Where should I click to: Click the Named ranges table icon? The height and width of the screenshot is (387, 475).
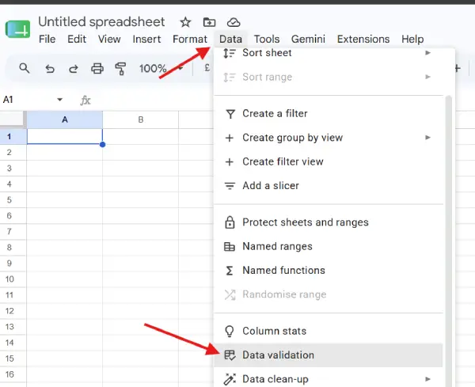point(230,246)
